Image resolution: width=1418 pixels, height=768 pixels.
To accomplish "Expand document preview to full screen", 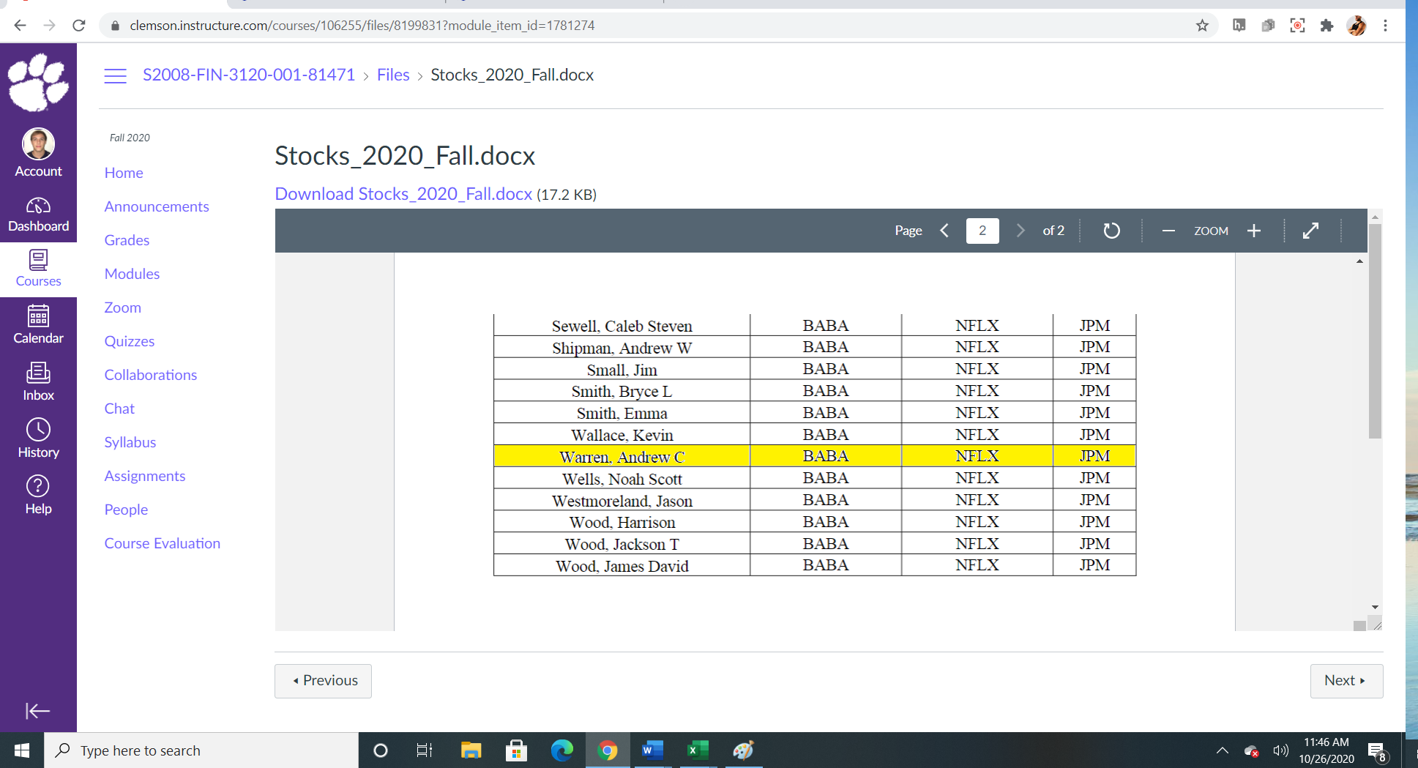I will 1310,231.
